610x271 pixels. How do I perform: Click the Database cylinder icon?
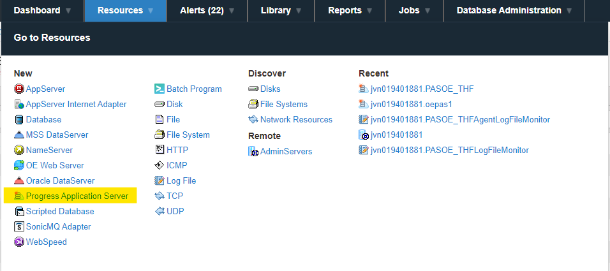click(x=19, y=120)
